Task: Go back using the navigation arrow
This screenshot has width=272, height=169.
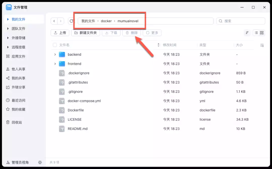Action: [54, 21]
